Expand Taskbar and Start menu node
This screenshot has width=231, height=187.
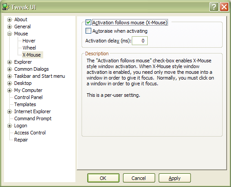click(9, 76)
